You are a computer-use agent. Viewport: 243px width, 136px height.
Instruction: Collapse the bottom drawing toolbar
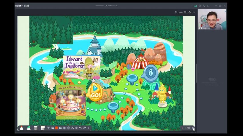tap(89, 128)
